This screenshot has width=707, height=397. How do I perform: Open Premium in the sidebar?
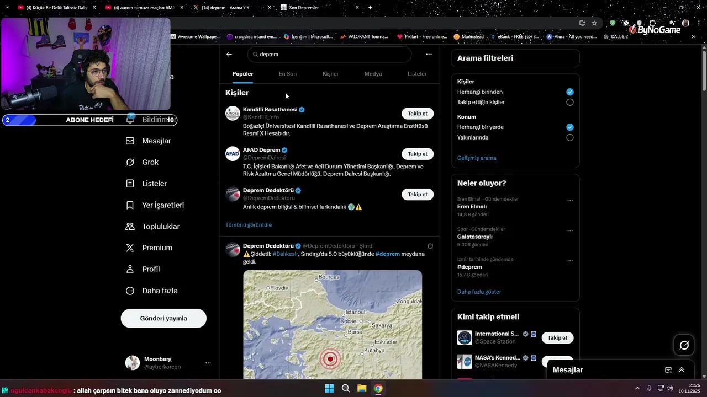pyautogui.click(x=149, y=248)
